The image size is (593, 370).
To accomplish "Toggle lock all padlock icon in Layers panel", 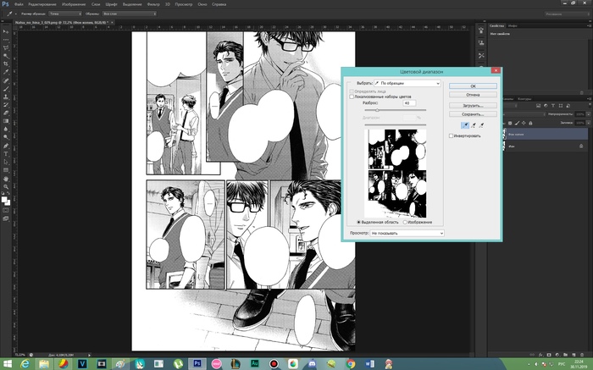I will [530, 124].
